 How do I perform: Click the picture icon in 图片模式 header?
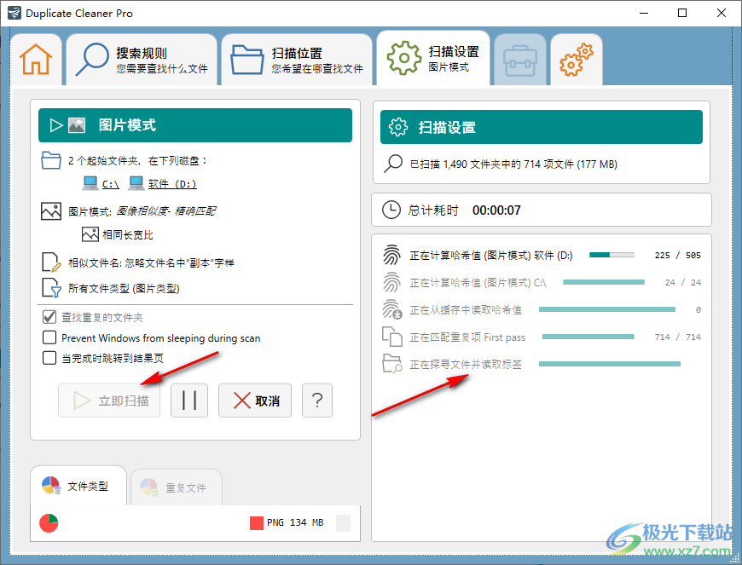77,125
